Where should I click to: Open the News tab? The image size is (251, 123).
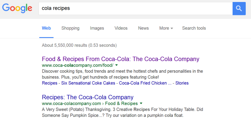click(143, 28)
